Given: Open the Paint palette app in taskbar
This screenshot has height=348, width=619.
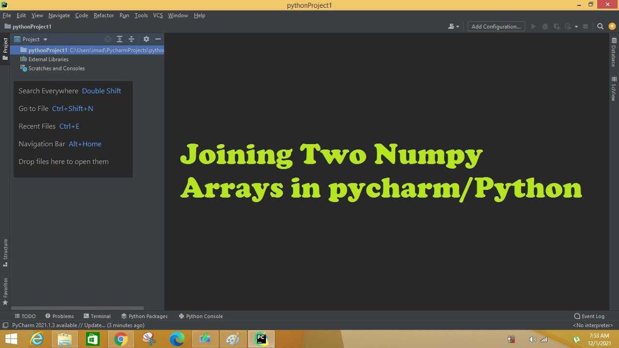Looking at the screenshot, I should [233, 339].
